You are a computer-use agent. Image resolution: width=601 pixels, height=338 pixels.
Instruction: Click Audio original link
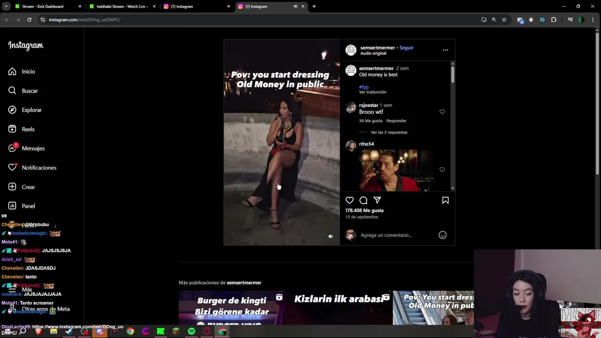(373, 54)
